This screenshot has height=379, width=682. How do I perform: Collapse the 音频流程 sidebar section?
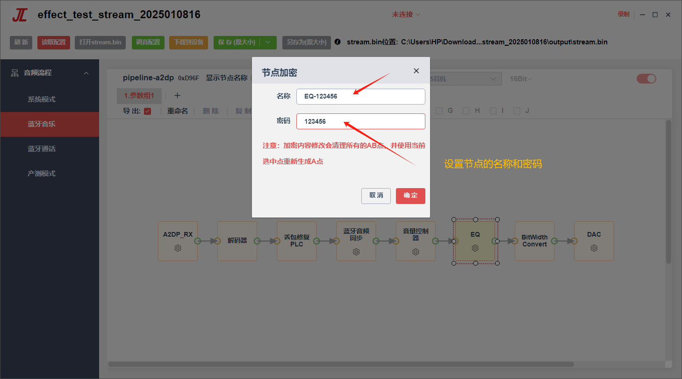[86, 73]
